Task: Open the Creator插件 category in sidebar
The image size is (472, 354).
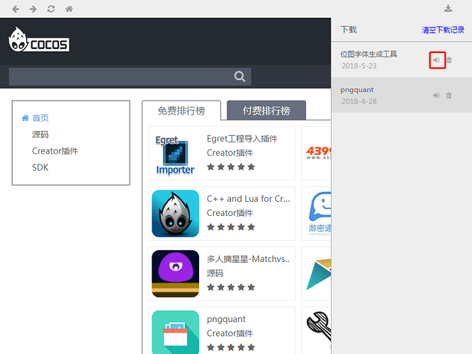Action: 55,151
